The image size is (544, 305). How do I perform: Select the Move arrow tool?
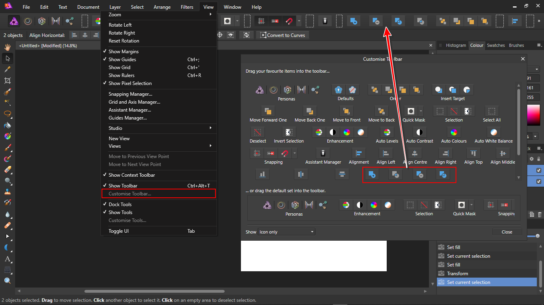(x=8, y=58)
